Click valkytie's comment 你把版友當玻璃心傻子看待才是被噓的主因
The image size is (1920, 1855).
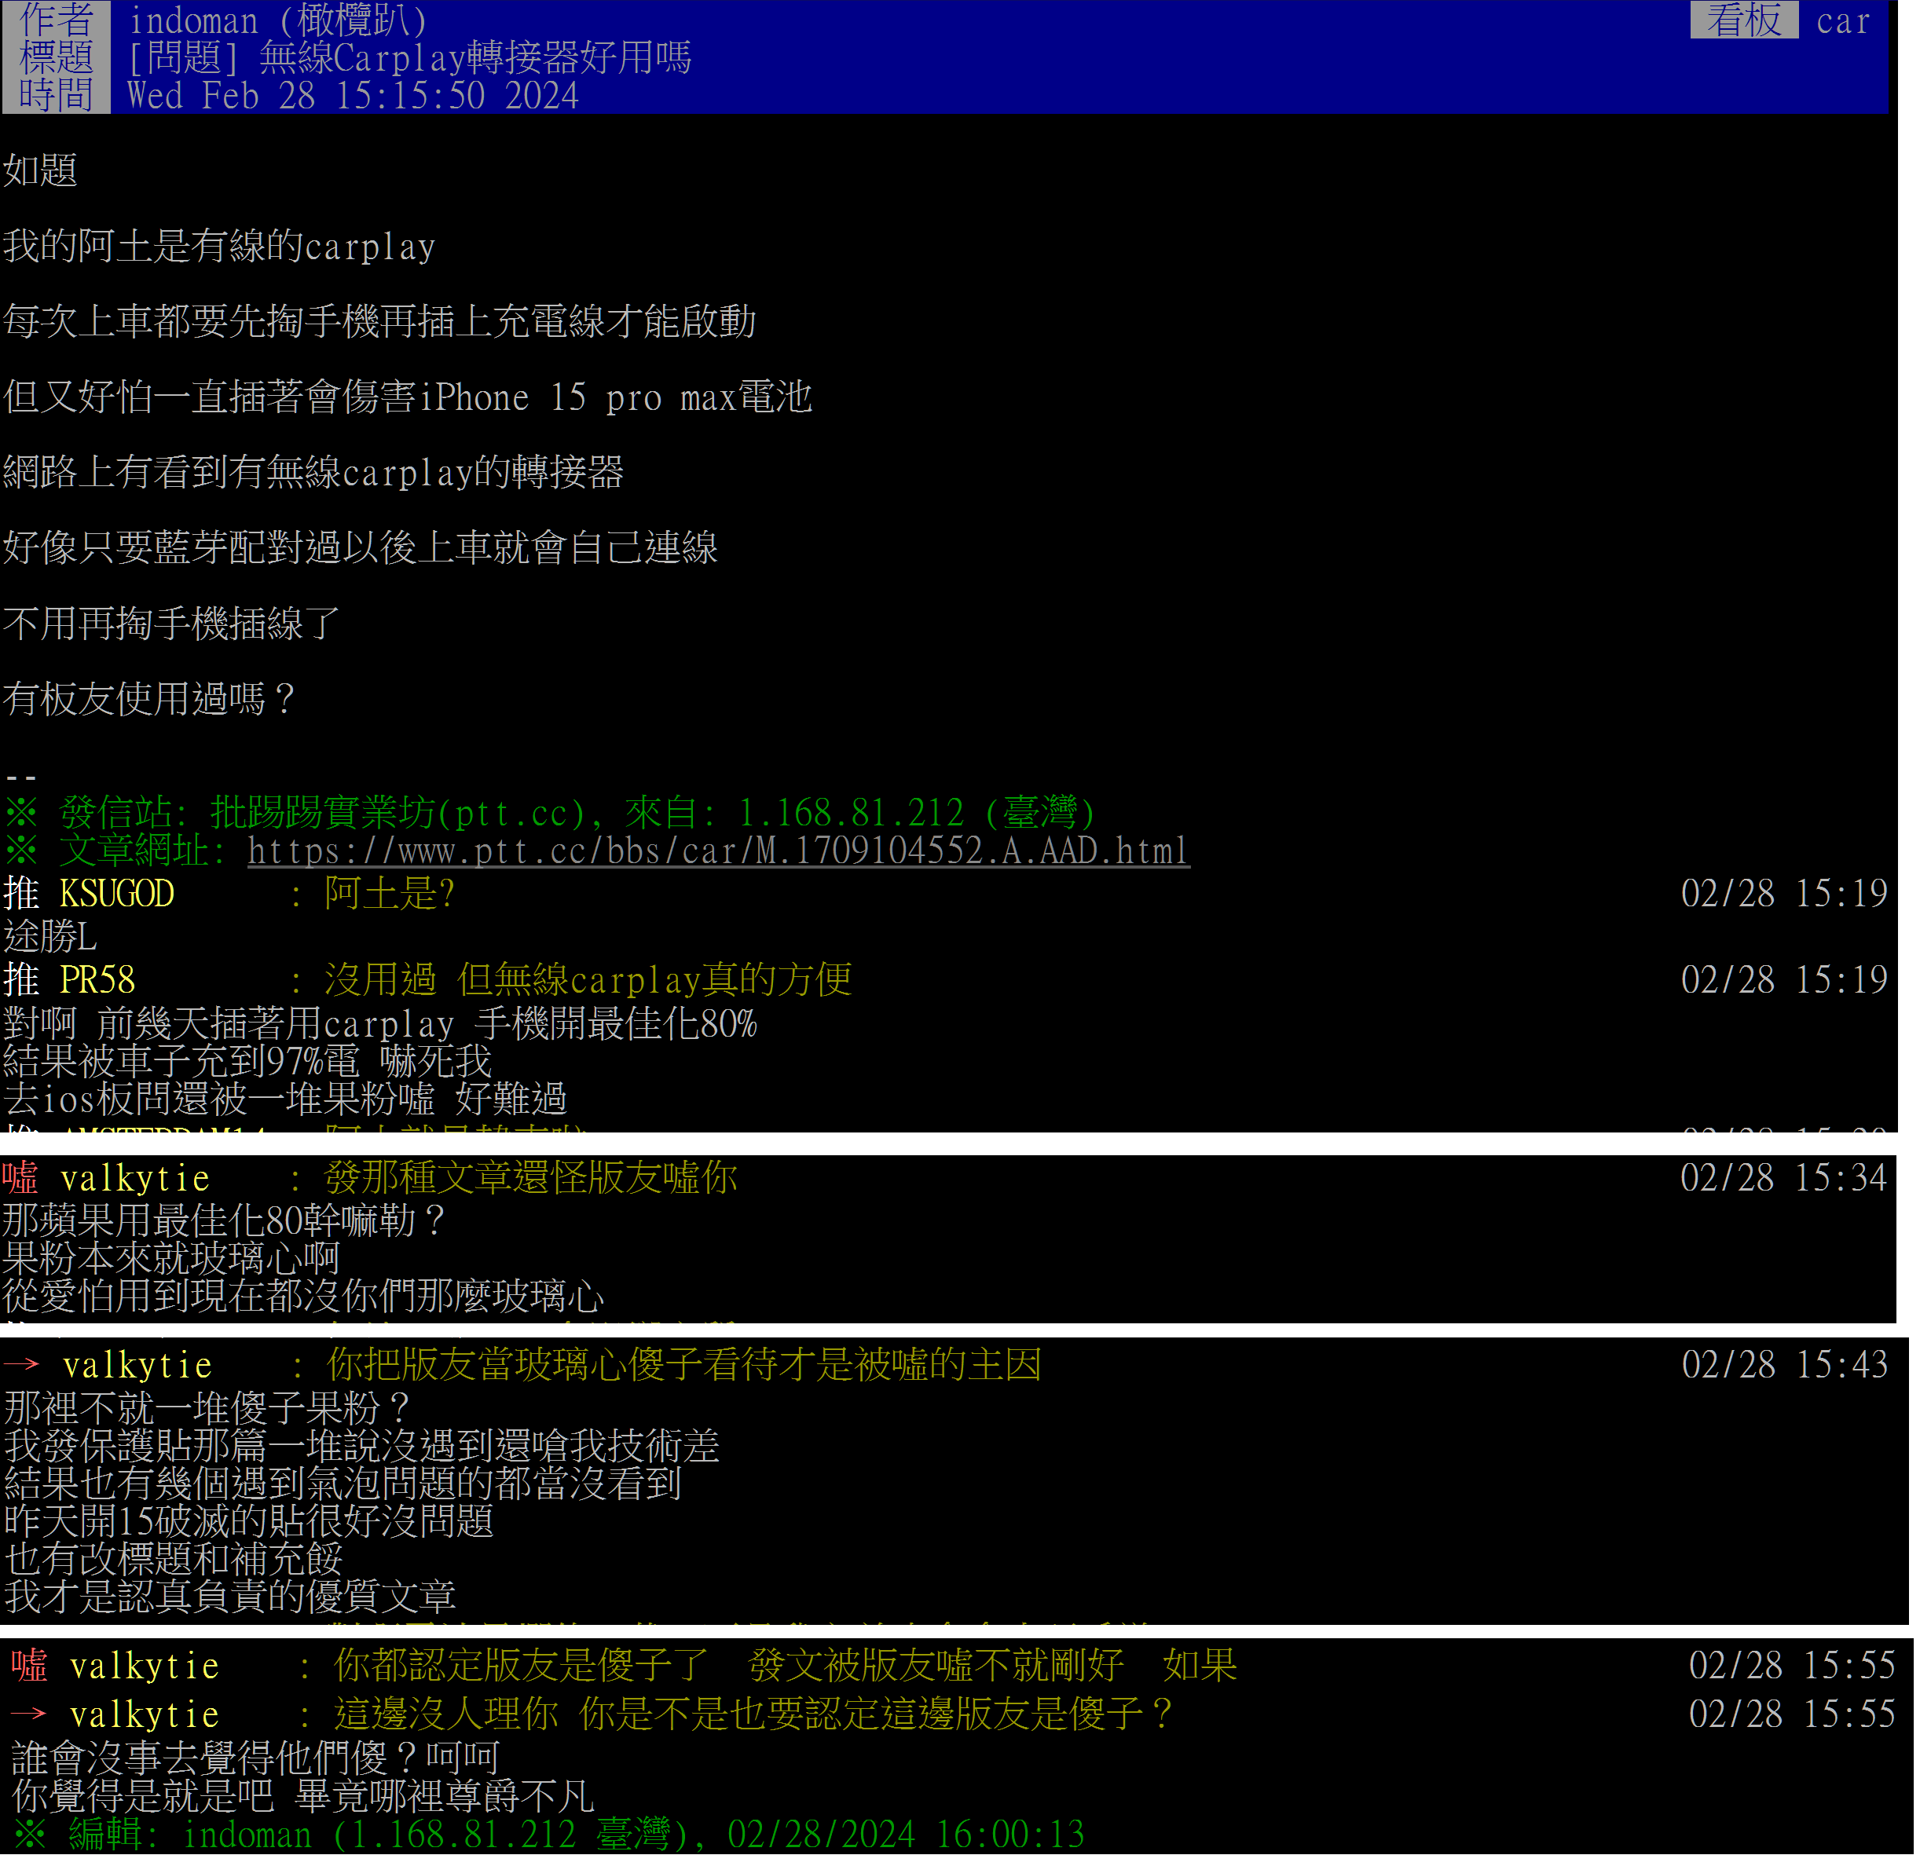pos(683,1364)
